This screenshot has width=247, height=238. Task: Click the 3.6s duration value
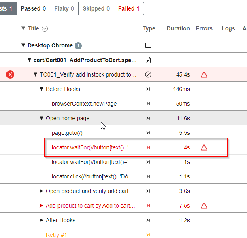[x=185, y=191]
